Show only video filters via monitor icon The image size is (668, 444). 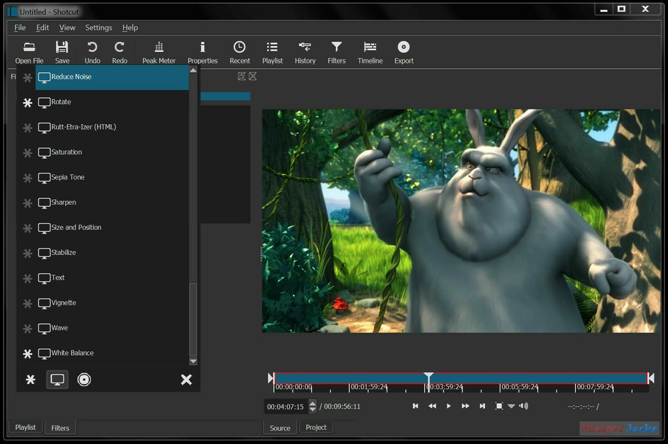point(57,379)
